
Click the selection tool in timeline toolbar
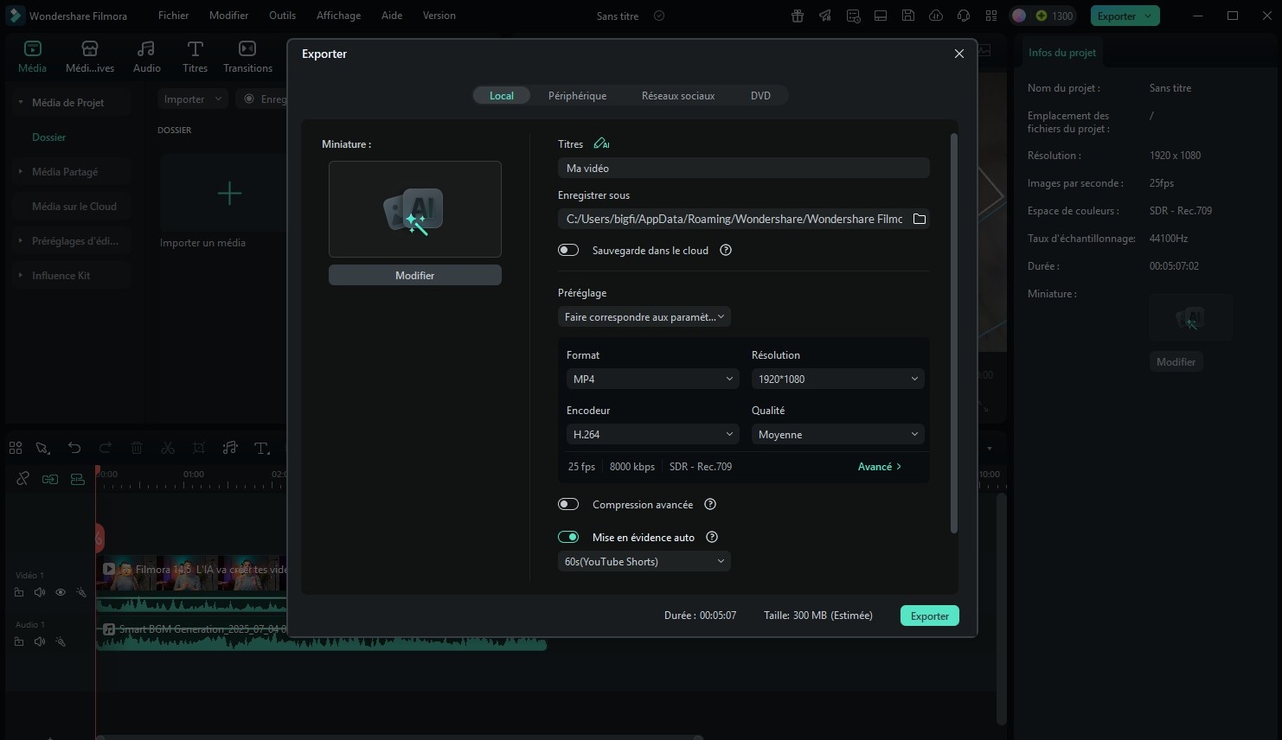(43, 448)
